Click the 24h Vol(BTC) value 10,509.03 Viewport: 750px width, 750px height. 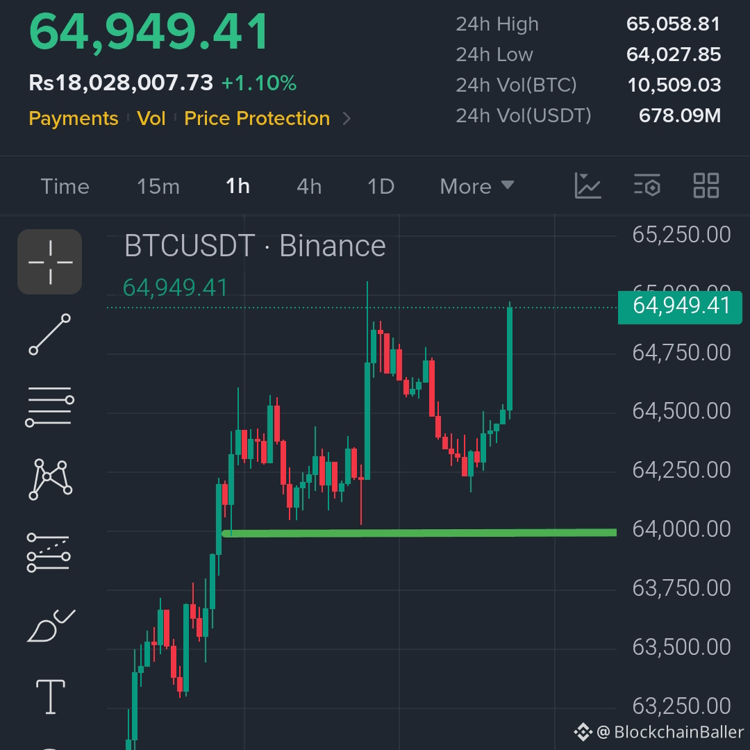[x=674, y=85]
